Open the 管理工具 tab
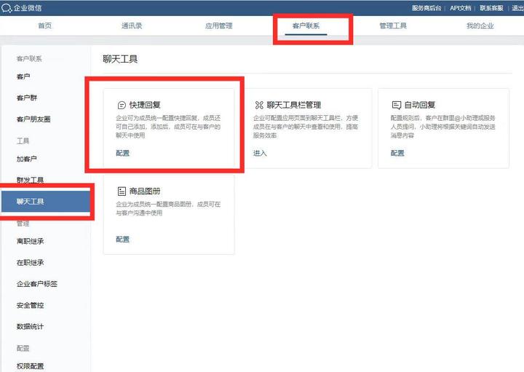The image size is (524, 372). click(x=393, y=26)
